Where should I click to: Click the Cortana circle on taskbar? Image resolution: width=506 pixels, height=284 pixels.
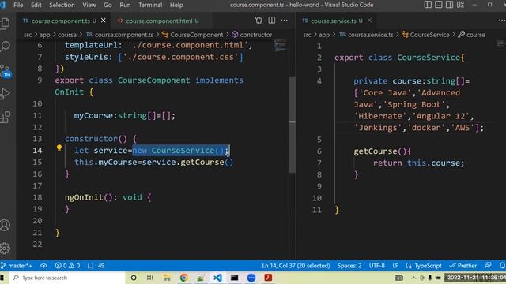[134, 278]
